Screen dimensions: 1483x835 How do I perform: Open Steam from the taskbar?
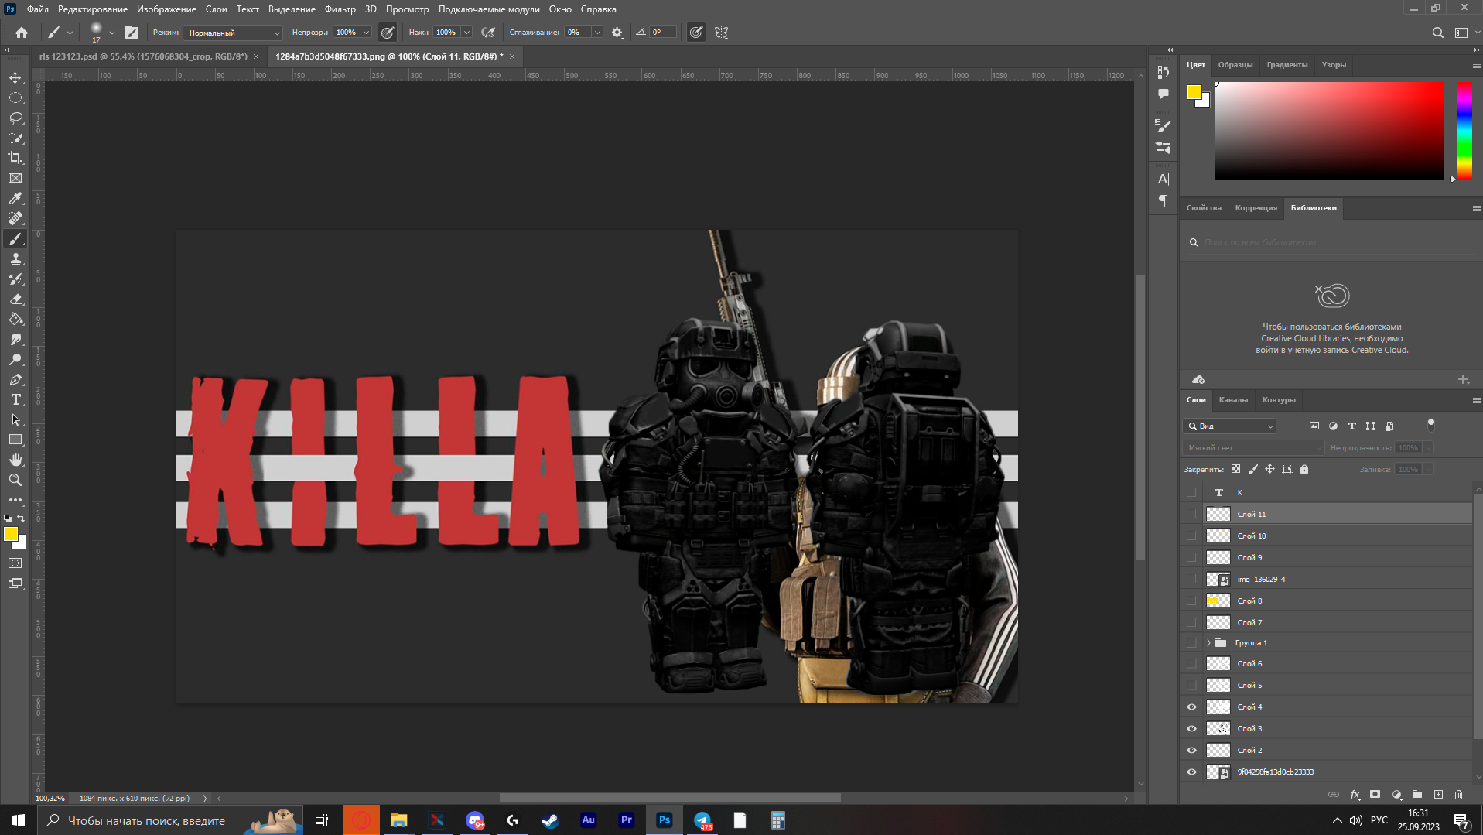(550, 820)
